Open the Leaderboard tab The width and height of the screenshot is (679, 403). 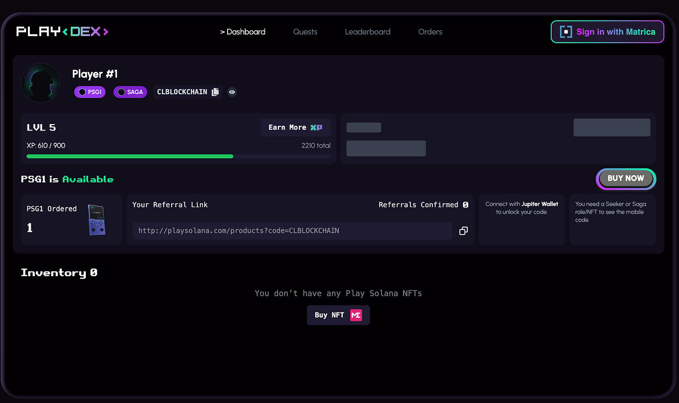pos(367,32)
